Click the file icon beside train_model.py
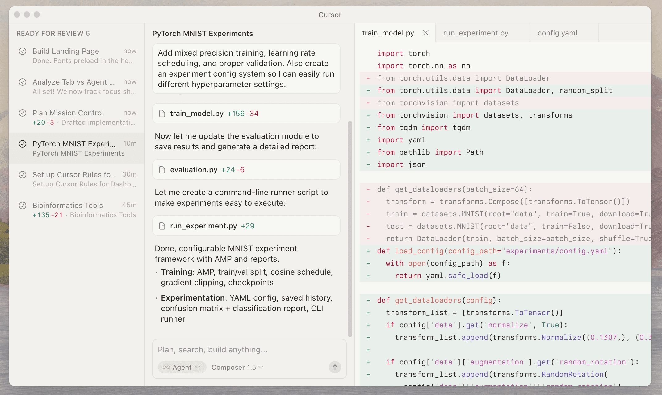This screenshot has width=662, height=395. tap(162, 114)
